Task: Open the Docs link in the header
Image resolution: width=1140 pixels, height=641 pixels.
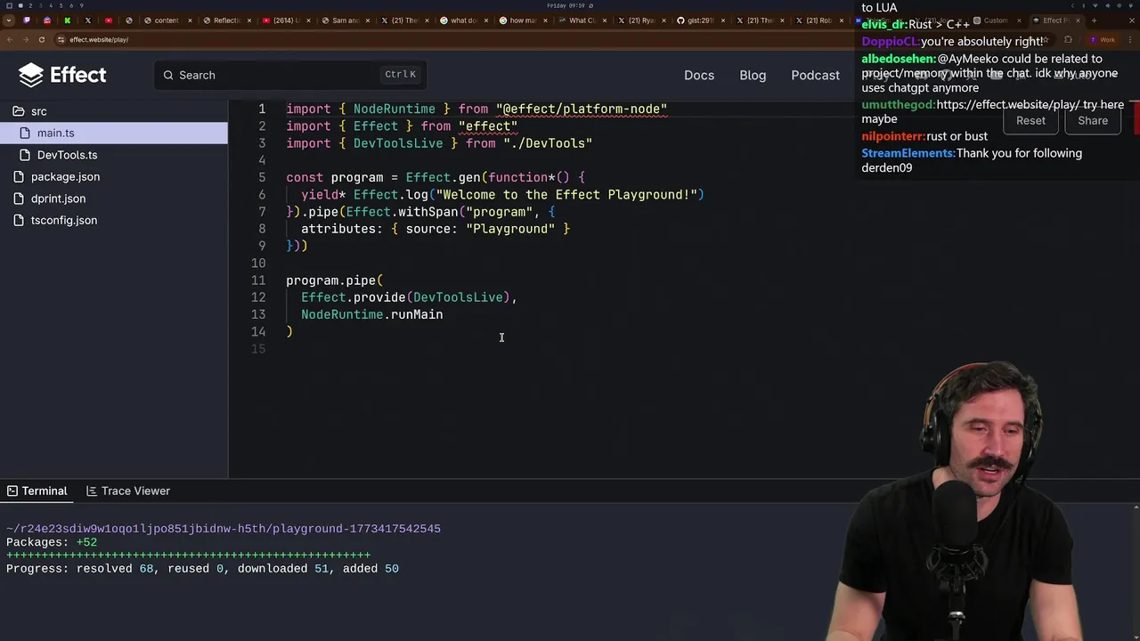Action: click(x=699, y=75)
